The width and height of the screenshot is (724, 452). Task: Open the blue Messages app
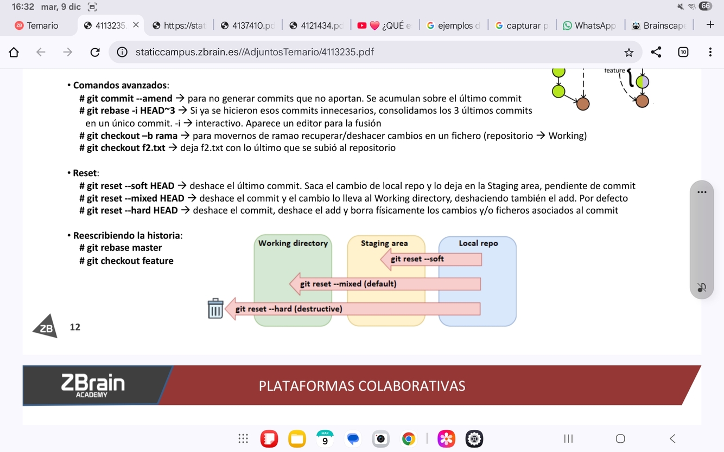click(x=353, y=438)
